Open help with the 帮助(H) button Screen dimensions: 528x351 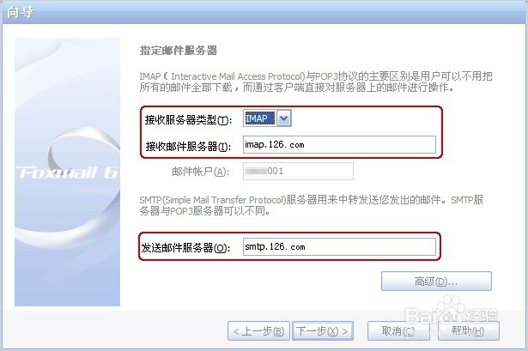pos(468,331)
